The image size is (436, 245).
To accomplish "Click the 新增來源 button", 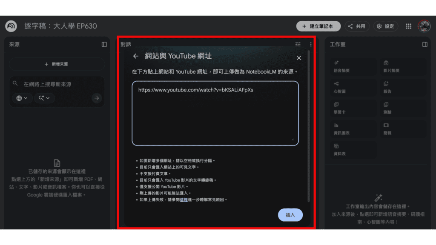I will 57,64.
